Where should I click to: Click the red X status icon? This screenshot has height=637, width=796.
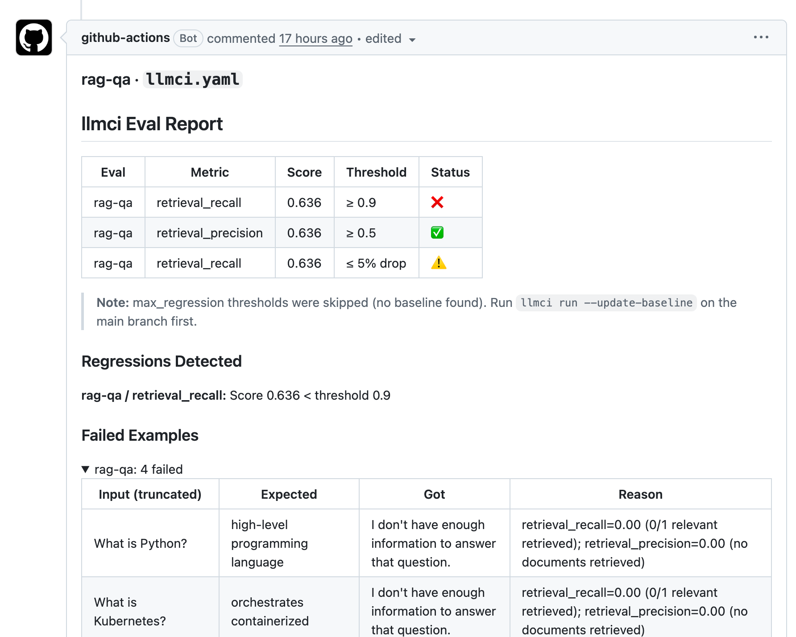point(437,203)
